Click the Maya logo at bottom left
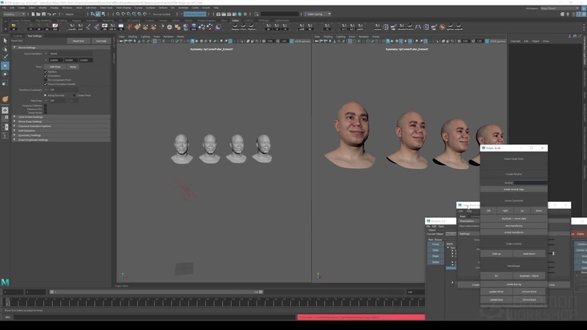This screenshot has height=330, width=587. click(x=5, y=282)
